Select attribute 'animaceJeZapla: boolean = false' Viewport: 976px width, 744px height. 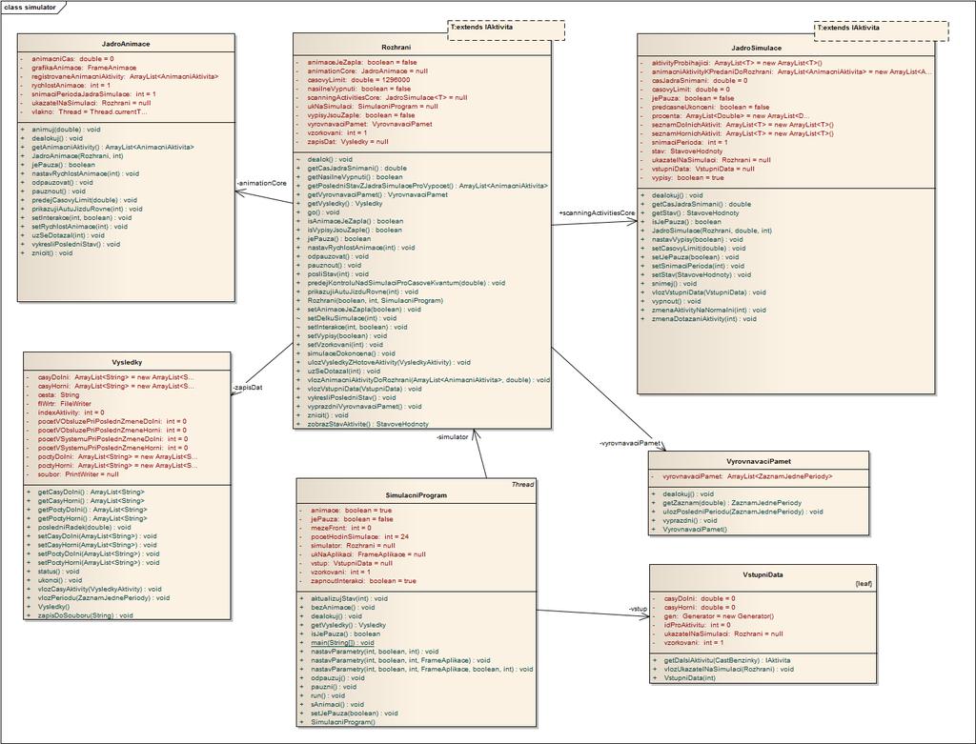pyautogui.click(x=362, y=63)
